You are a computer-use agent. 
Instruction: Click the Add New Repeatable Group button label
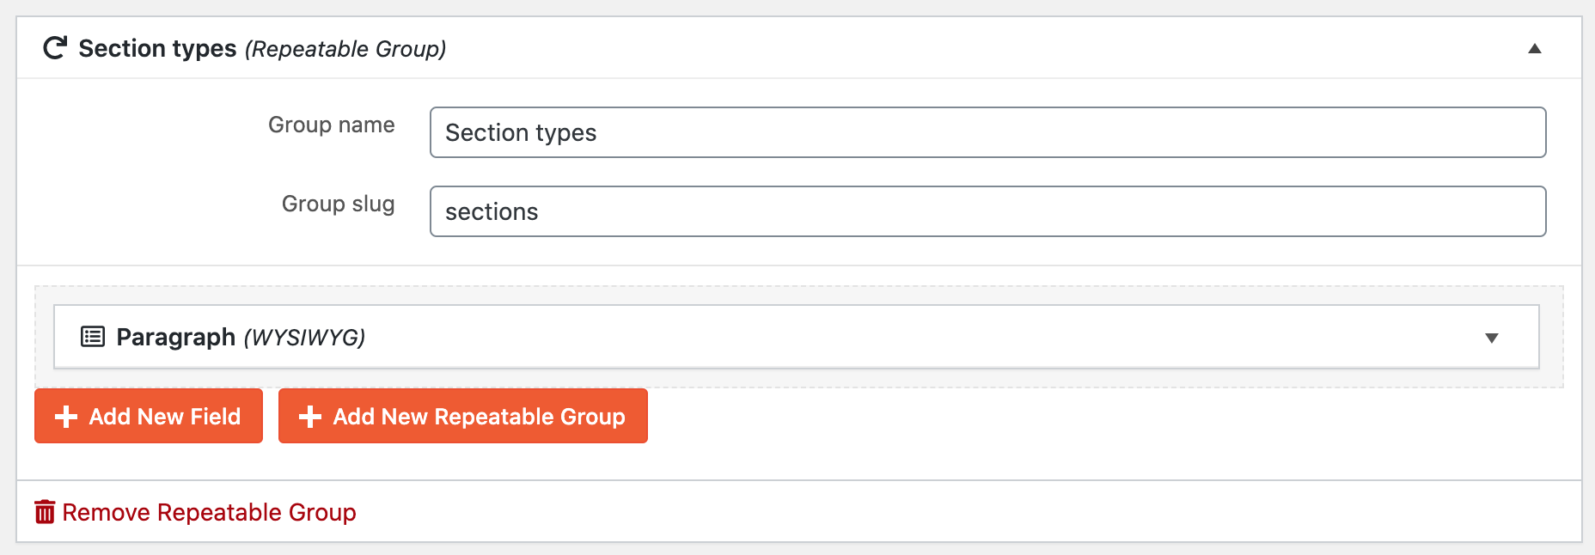click(x=480, y=417)
